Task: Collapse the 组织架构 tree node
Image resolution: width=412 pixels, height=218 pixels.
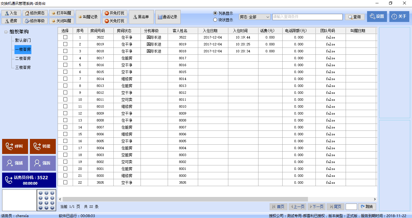Action: point(6,32)
